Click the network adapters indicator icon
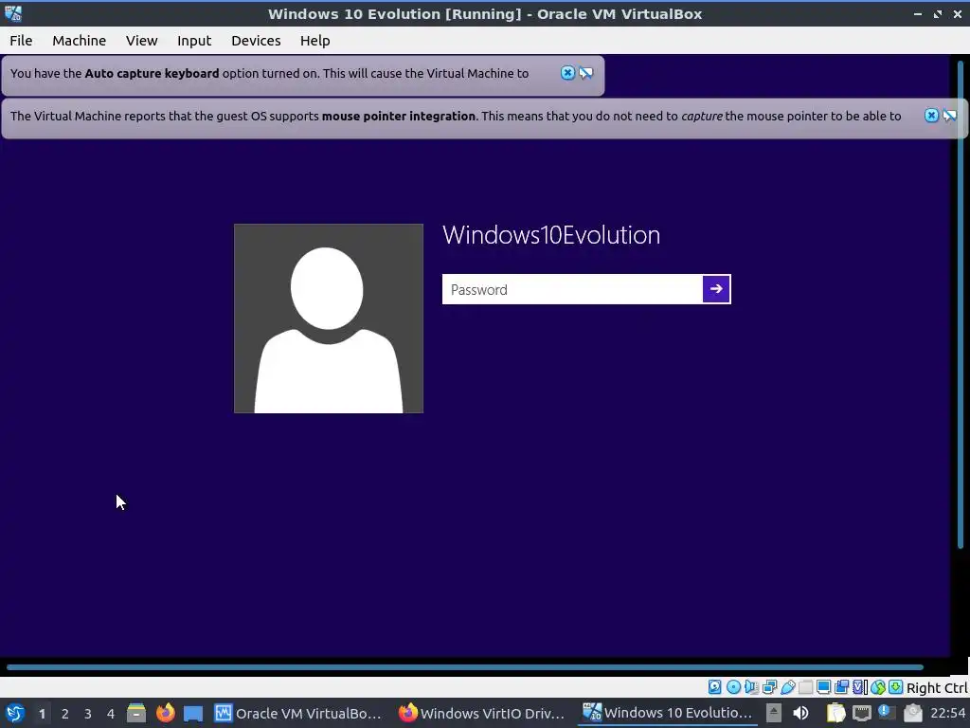Image resolution: width=970 pixels, height=728 pixels. coord(769,687)
